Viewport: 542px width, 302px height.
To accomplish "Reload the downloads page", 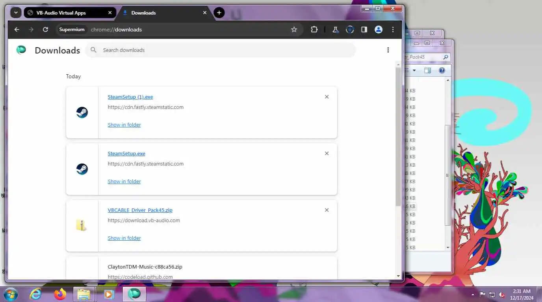I will click(45, 29).
